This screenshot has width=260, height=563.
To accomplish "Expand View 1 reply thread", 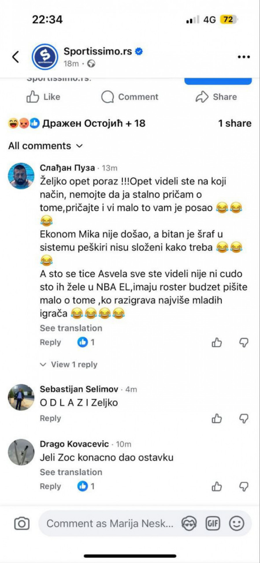I will pos(69,364).
